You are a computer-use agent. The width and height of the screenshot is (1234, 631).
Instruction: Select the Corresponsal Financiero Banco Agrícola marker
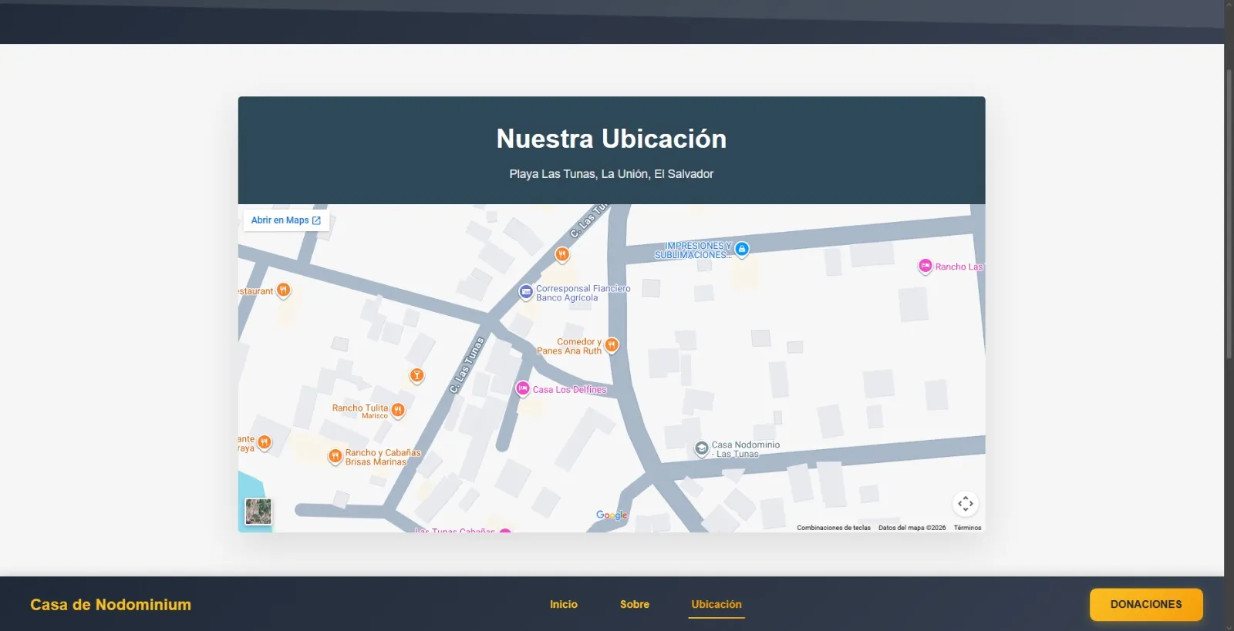click(526, 292)
